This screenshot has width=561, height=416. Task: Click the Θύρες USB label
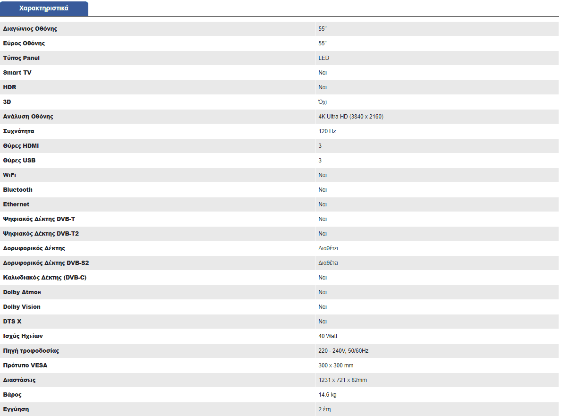(x=19, y=161)
